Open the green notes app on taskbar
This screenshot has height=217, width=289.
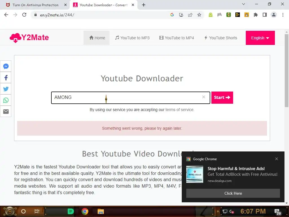[71, 211]
